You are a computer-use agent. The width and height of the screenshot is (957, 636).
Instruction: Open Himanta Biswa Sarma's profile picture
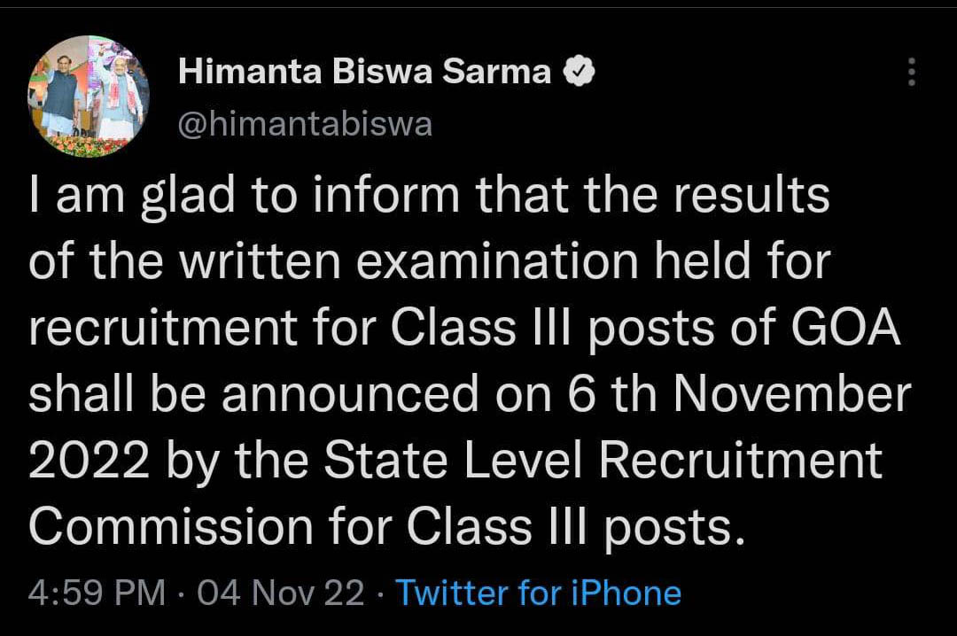pos(89,96)
